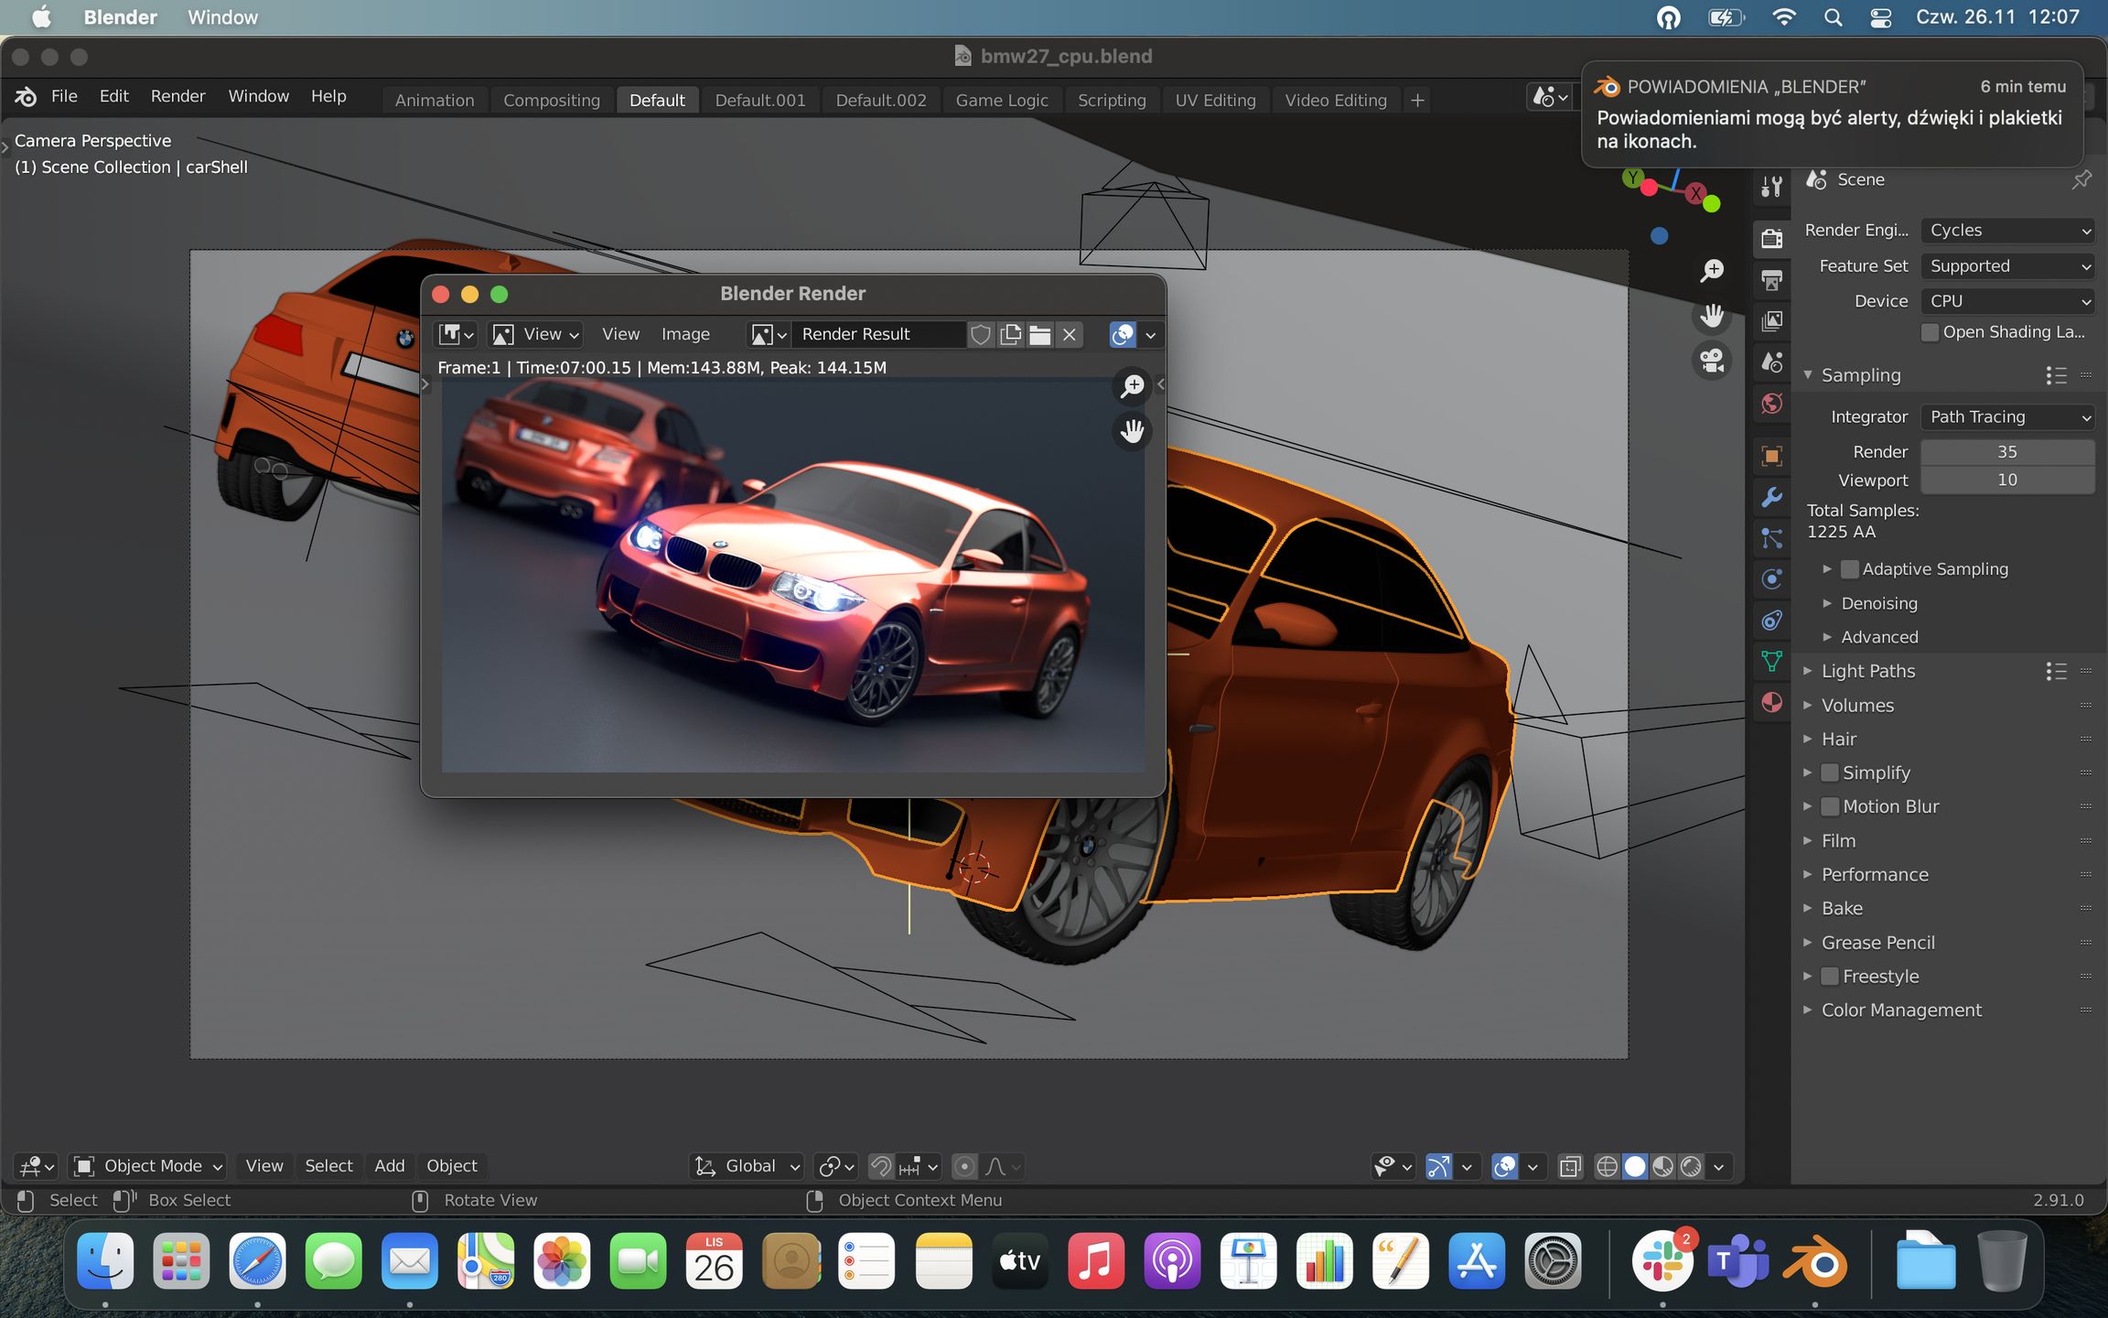Enable the Freestyle checkbox
This screenshot has width=2108, height=1318.
point(1830,977)
